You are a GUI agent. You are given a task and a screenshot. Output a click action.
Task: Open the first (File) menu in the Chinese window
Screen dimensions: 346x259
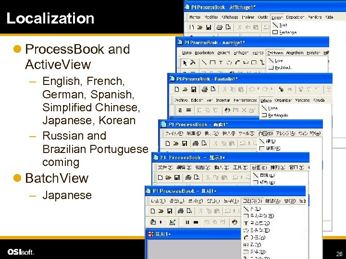click(x=165, y=167)
